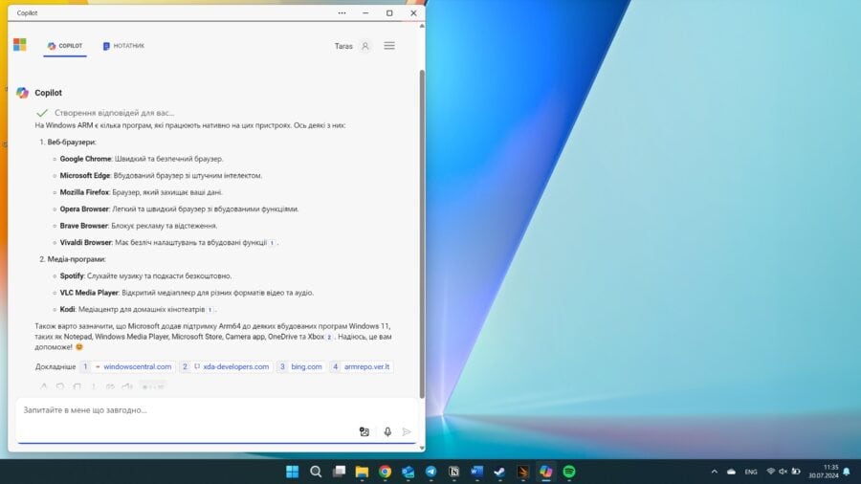Click the Copilot logo beside response heading
Image resolution: width=861 pixels, height=484 pixels.
[x=23, y=93]
